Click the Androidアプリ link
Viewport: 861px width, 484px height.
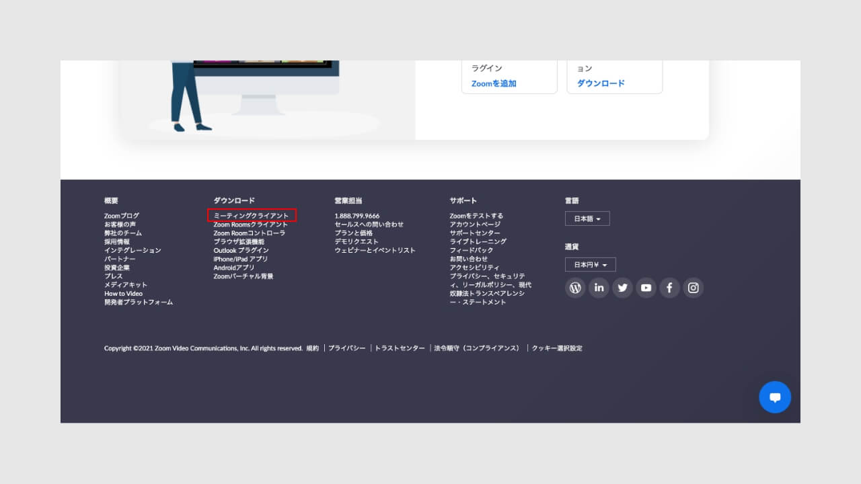tap(234, 268)
